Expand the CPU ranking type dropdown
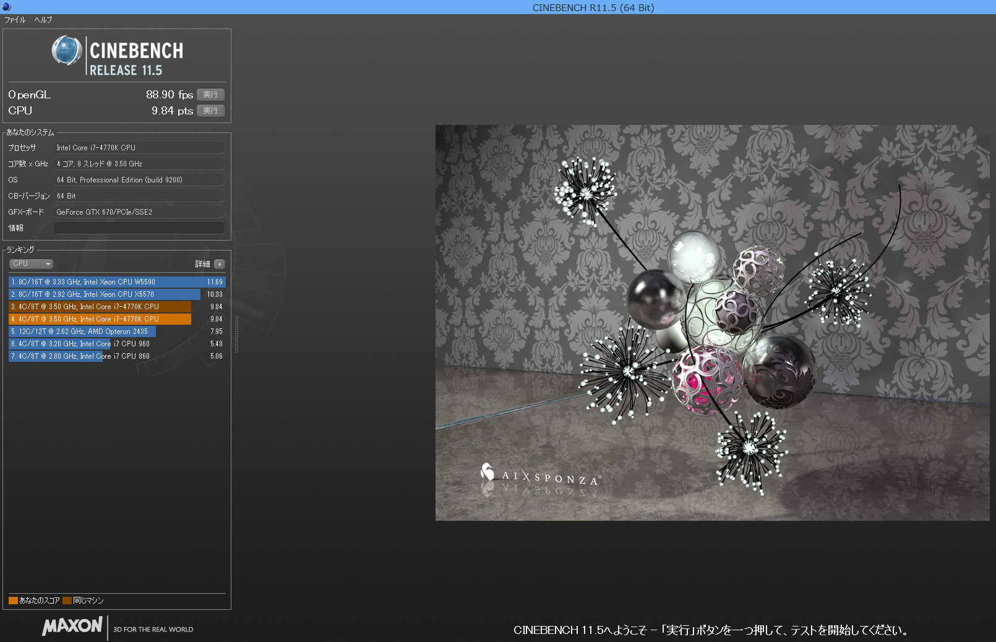This screenshot has height=642, width=996. pyautogui.click(x=31, y=263)
